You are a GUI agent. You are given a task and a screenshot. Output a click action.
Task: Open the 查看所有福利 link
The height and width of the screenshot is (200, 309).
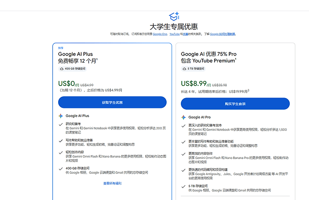112,183
